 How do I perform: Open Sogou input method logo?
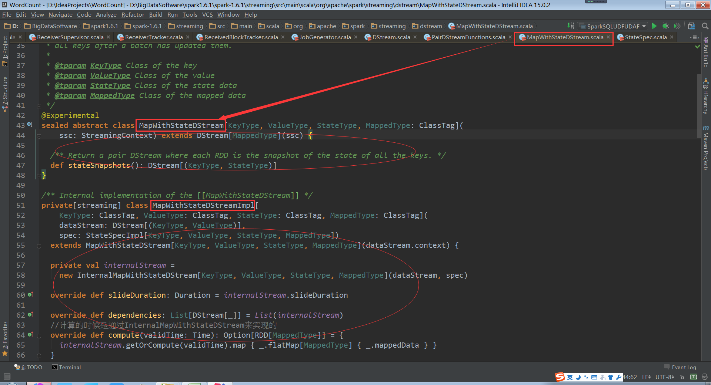tap(560, 377)
